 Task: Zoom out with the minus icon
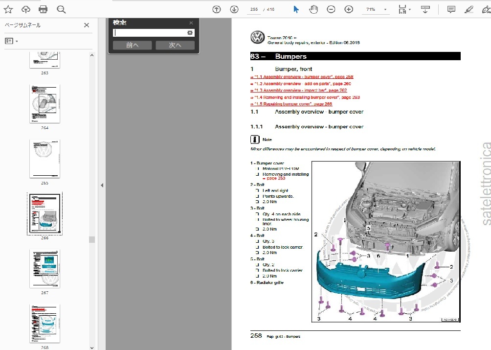[x=331, y=9]
